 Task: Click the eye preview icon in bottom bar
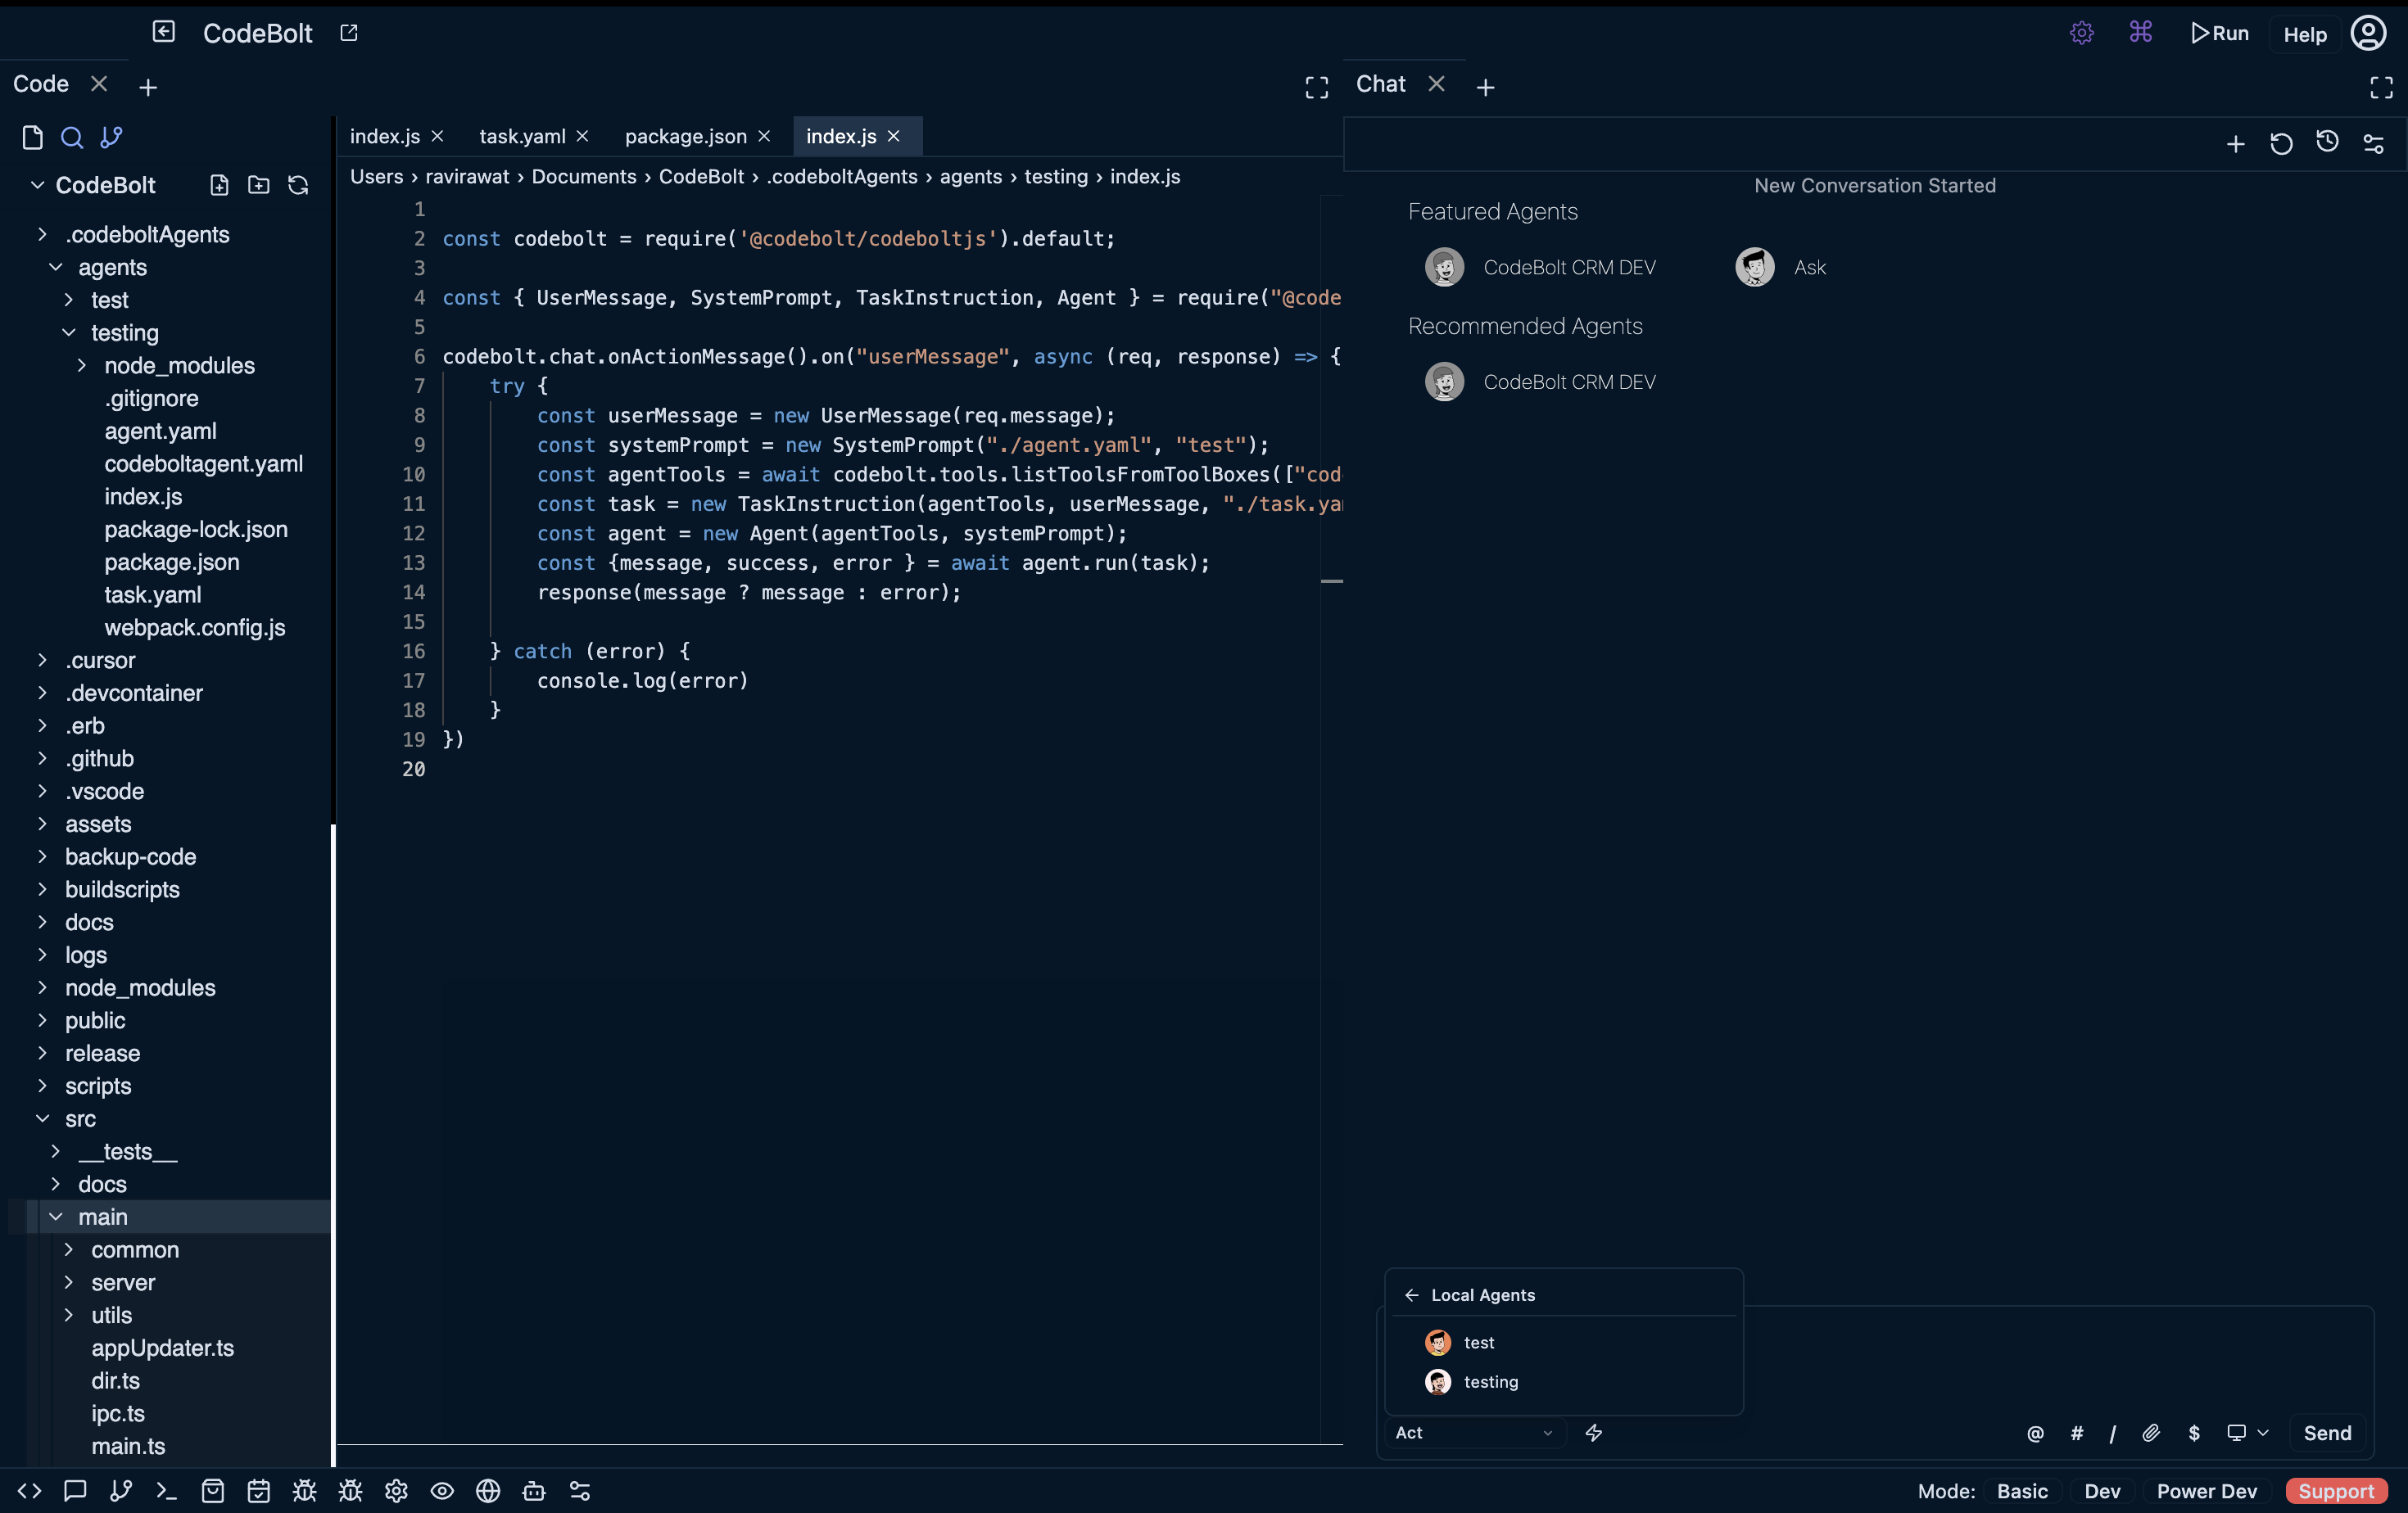tap(442, 1491)
